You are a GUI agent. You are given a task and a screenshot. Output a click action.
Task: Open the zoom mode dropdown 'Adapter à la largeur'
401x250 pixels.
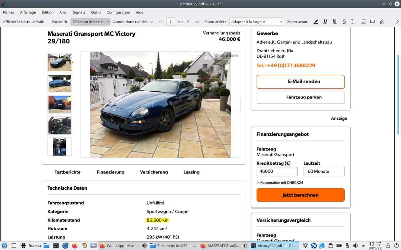click(x=257, y=22)
